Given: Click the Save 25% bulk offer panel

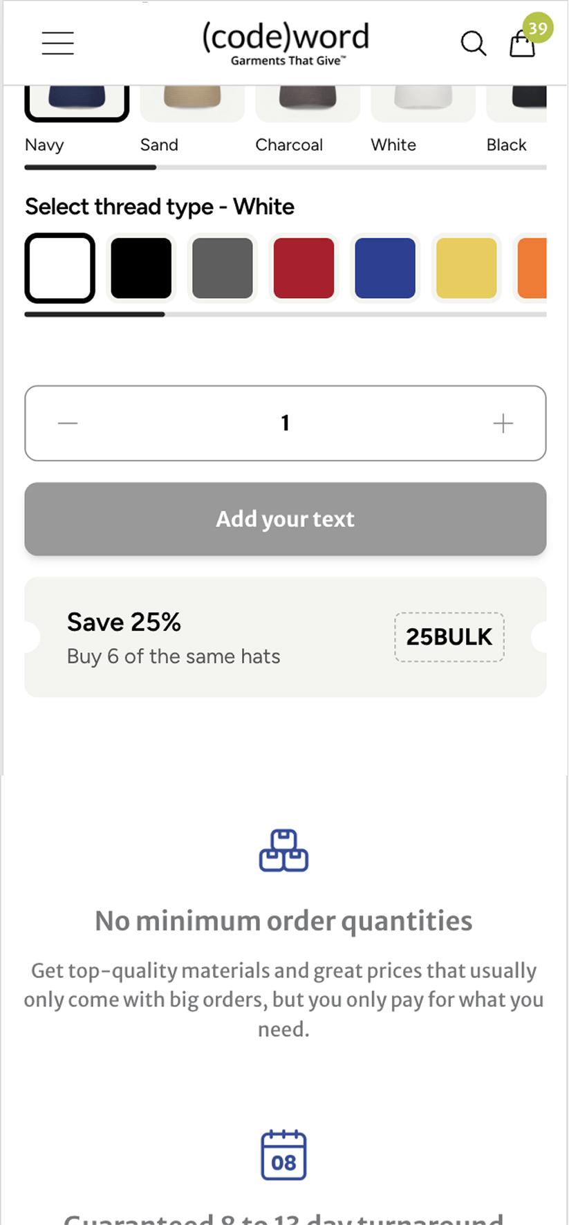Looking at the screenshot, I should pyautogui.click(x=173, y=636).
